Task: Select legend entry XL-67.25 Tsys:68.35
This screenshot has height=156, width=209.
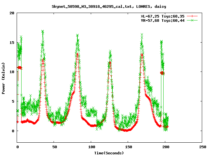Action: (x=163, y=16)
